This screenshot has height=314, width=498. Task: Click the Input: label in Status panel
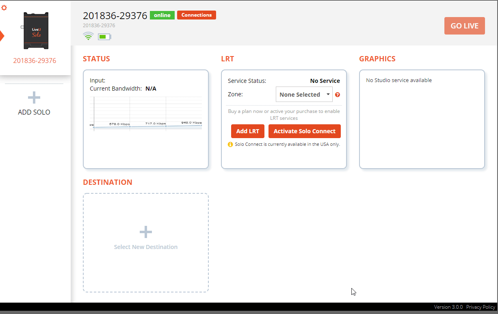click(x=97, y=80)
